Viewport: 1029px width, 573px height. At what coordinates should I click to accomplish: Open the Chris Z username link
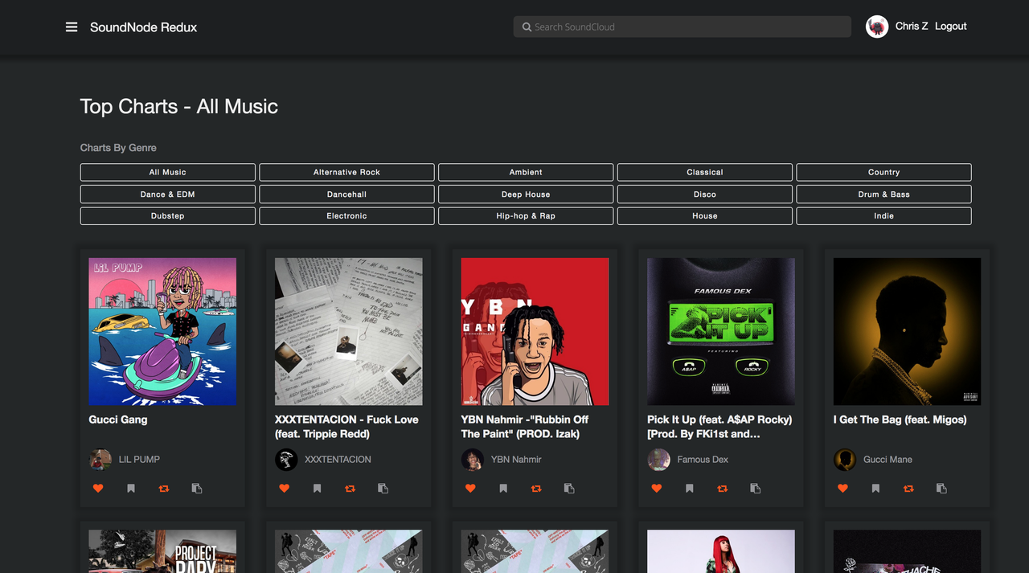tap(912, 27)
